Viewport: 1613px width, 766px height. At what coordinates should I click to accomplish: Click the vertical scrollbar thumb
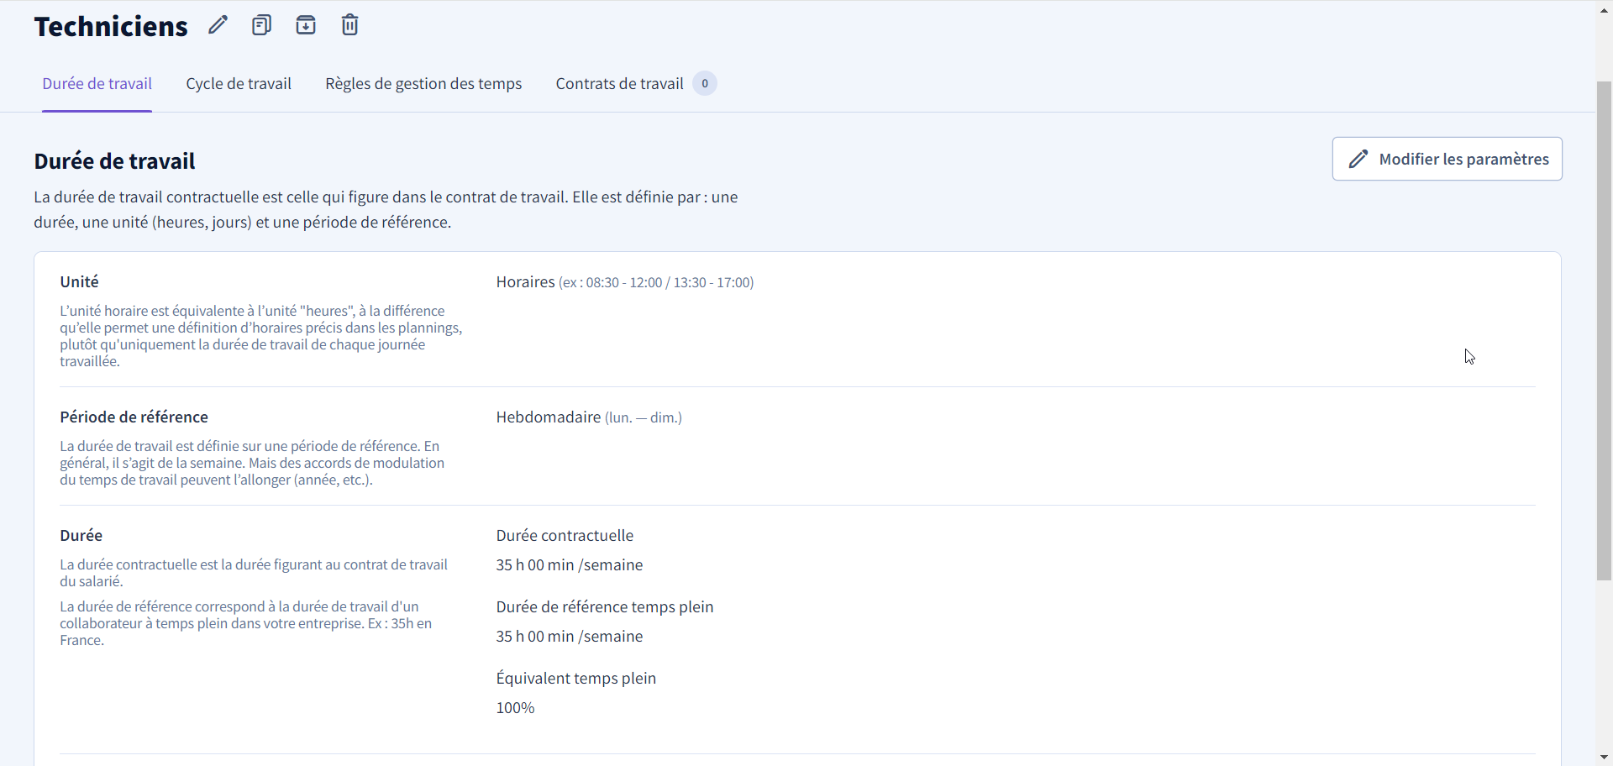pos(1604,330)
